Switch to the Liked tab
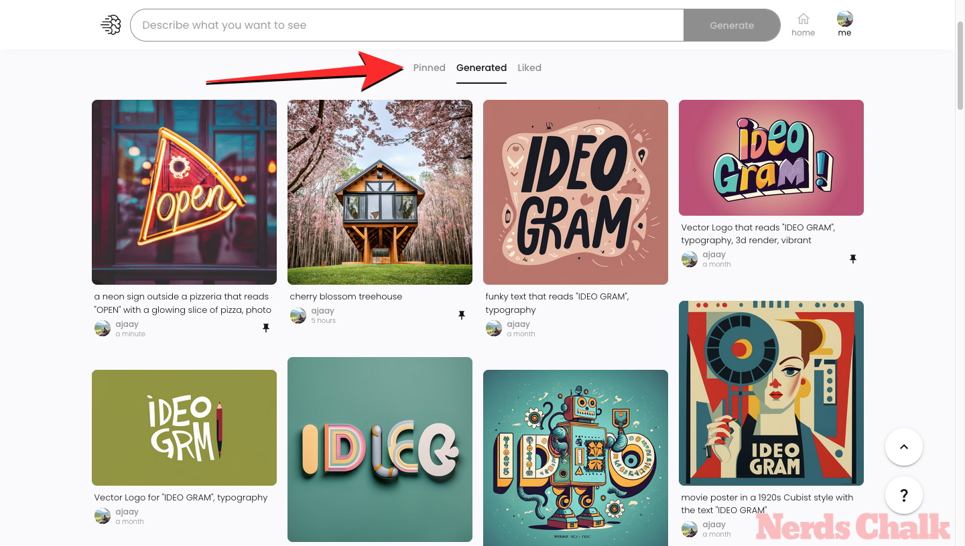 coord(529,68)
